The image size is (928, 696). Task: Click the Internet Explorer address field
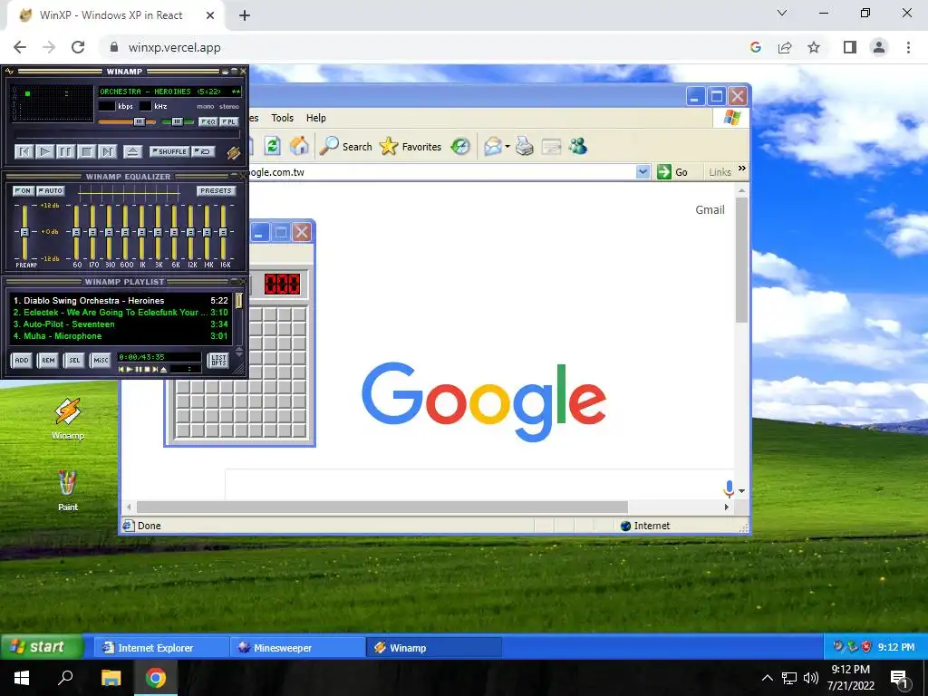tap(441, 172)
